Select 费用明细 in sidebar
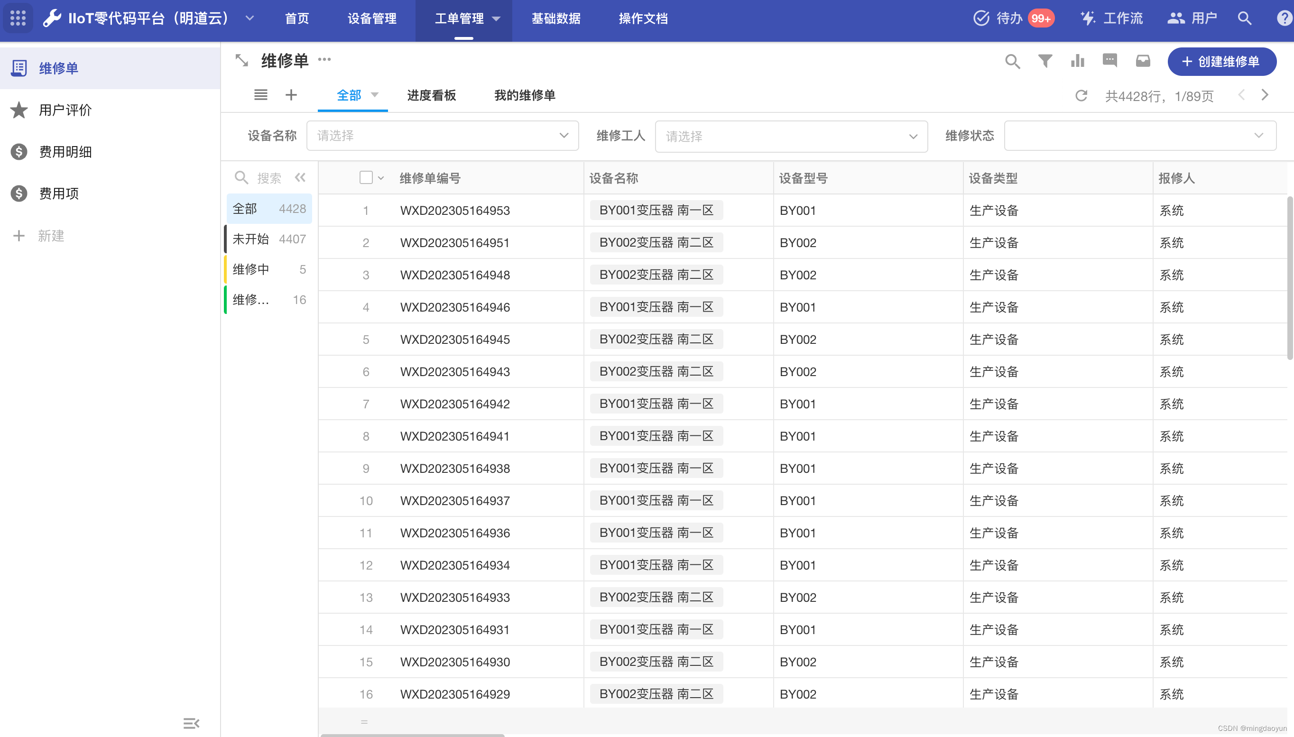 coord(110,152)
